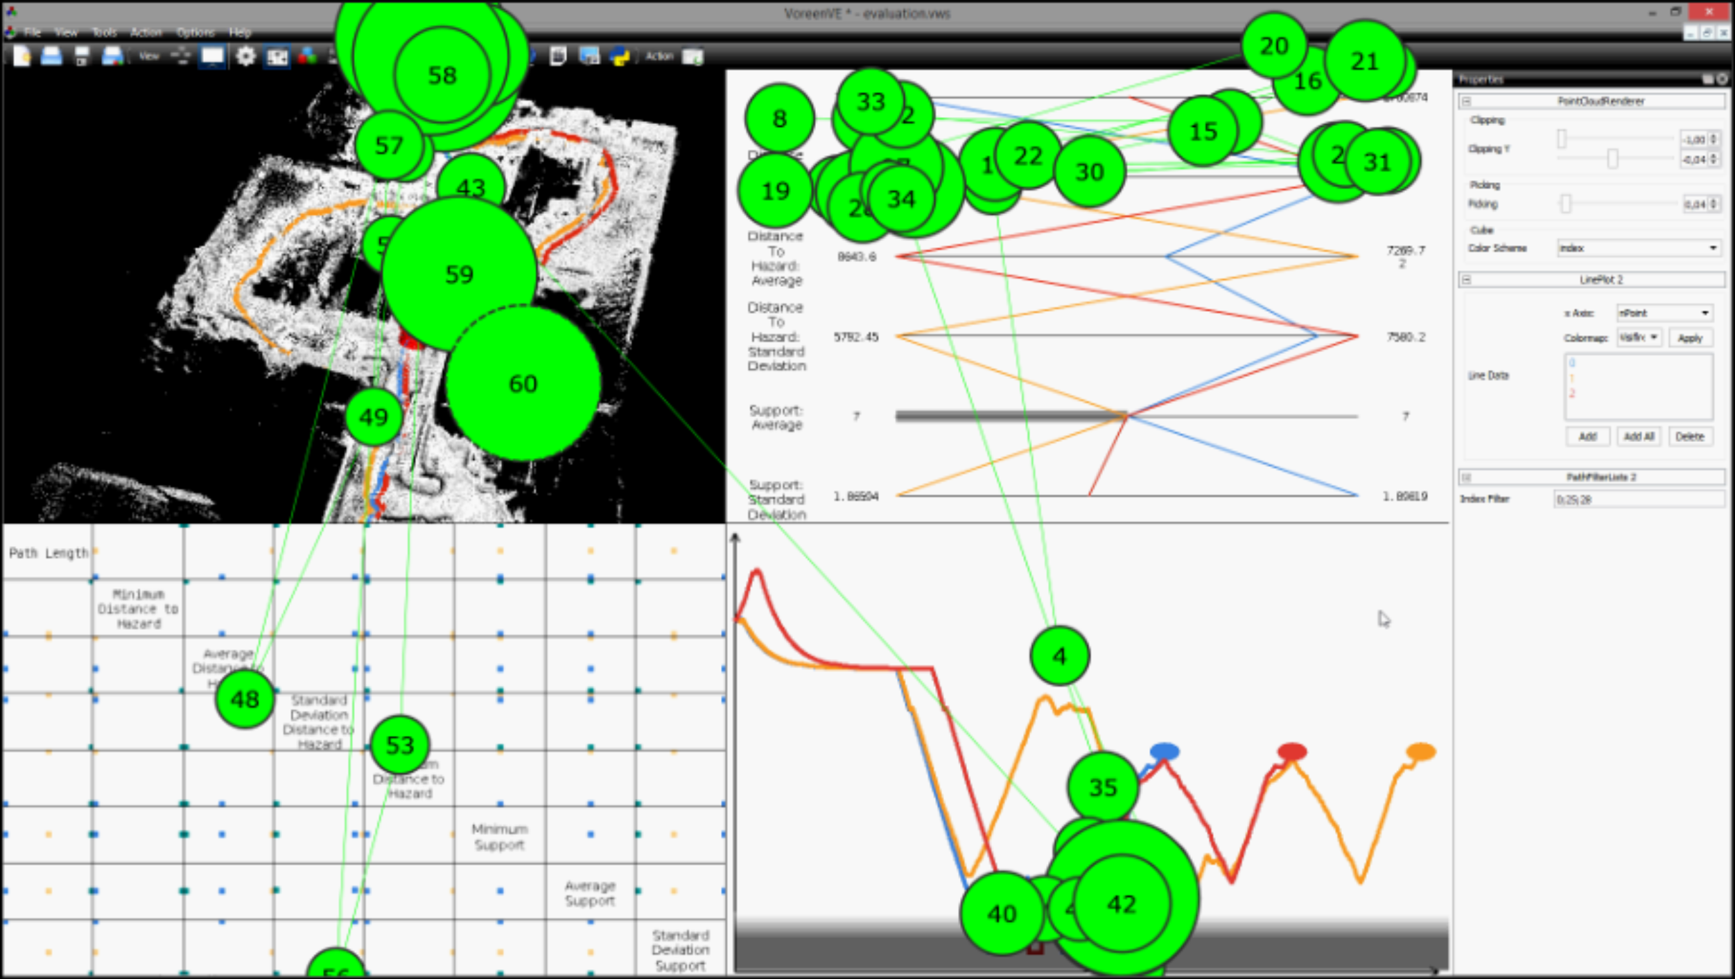Click the Open Workspace toolbar icon
This screenshot has height=979, width=1735.
51,56
